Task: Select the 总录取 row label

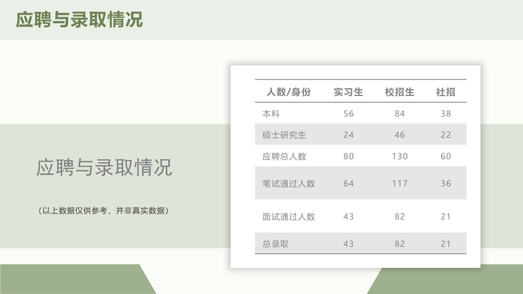Action: coord(276,244)
